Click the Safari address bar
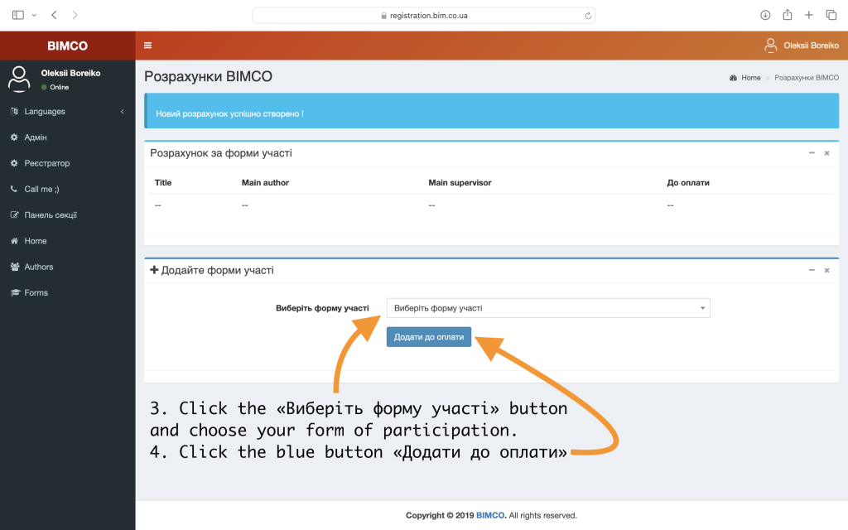848x530 pixels. [424, 15]
